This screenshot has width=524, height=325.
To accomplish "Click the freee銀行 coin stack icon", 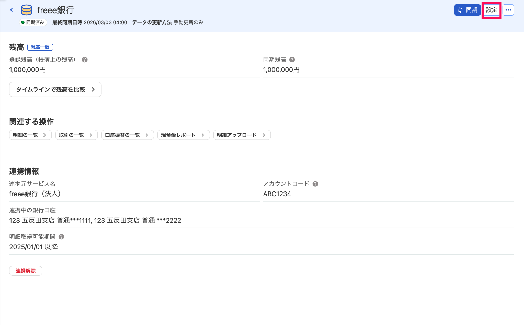I will pos(26,10).
